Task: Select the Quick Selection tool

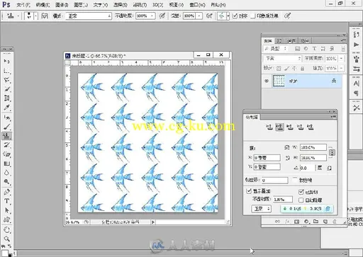Action: click(x=7, y=89)
